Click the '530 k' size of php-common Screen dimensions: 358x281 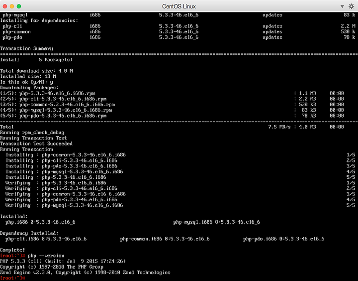coord(348,31)
